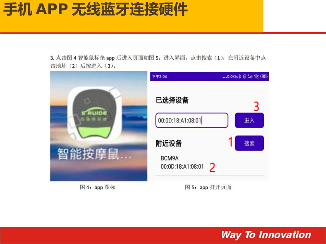Image resolution: width=326 pixels, height=244 pixels.
Task: Click the red number 3 annotation
Action: tap(256, 106)
